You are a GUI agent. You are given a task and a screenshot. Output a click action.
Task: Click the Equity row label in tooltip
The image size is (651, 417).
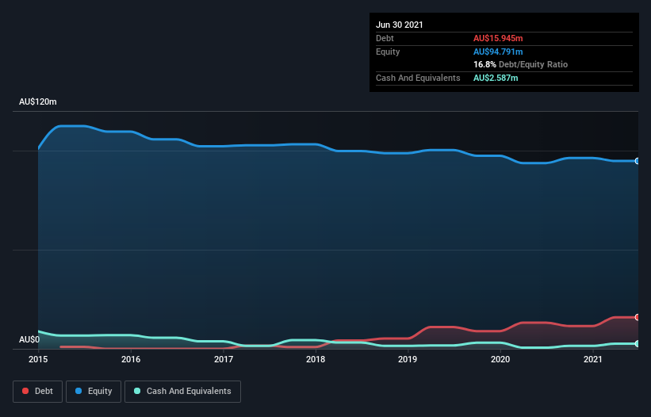(388, 52)
